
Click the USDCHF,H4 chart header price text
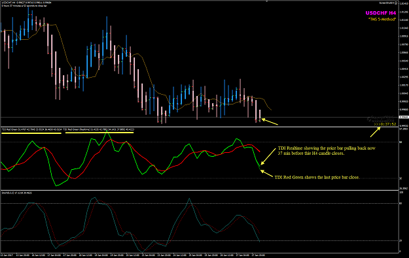click(x=27, y=3)
